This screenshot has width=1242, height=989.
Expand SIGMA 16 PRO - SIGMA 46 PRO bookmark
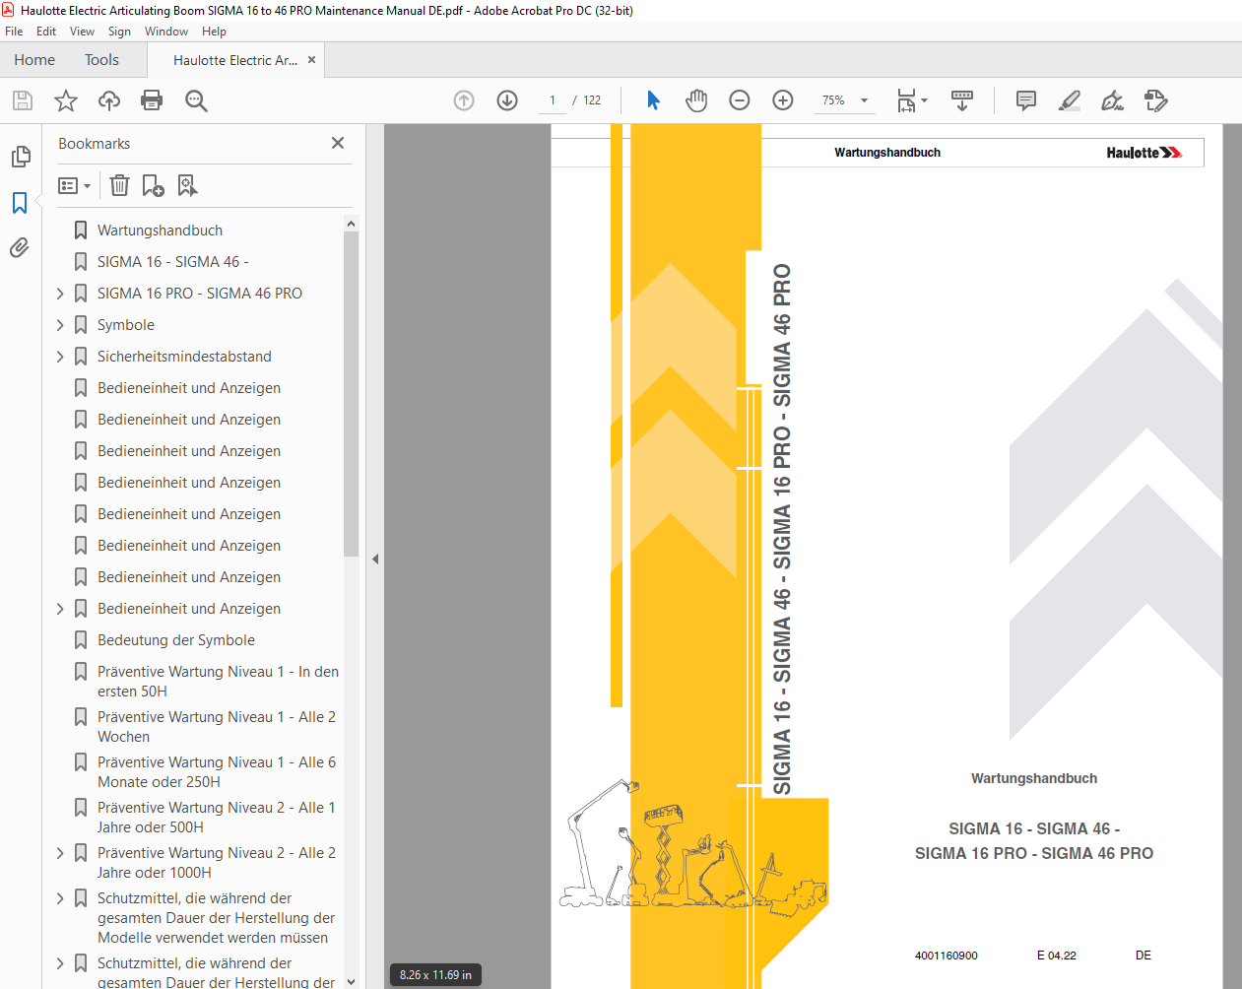point(60,294)
